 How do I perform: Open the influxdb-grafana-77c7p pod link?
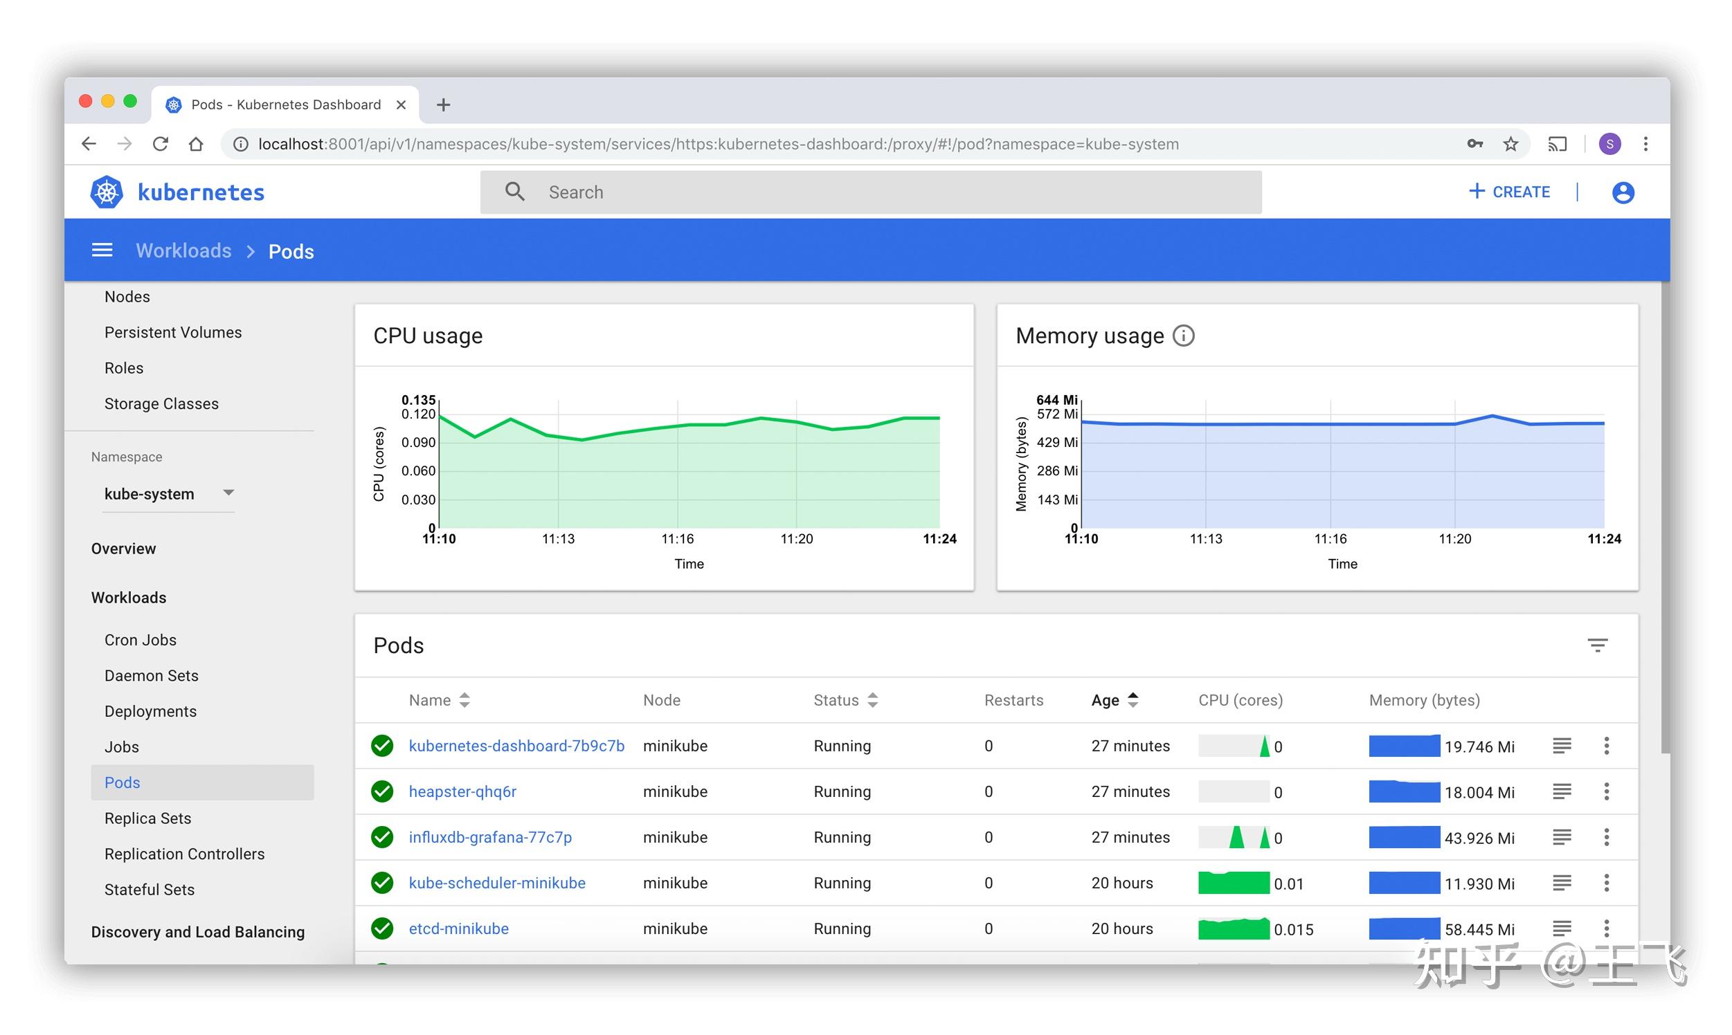coord(490,837)
